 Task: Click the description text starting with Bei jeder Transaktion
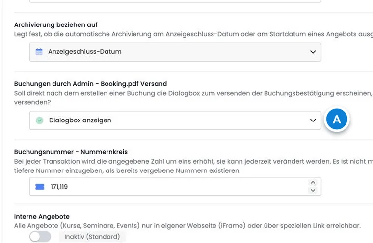[193, 166]
